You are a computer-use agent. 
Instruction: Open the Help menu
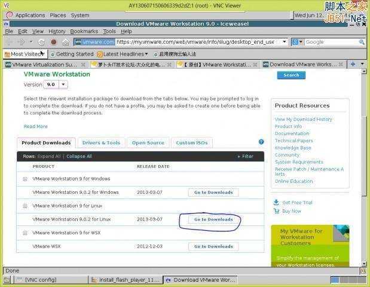(x=126, y=31)
